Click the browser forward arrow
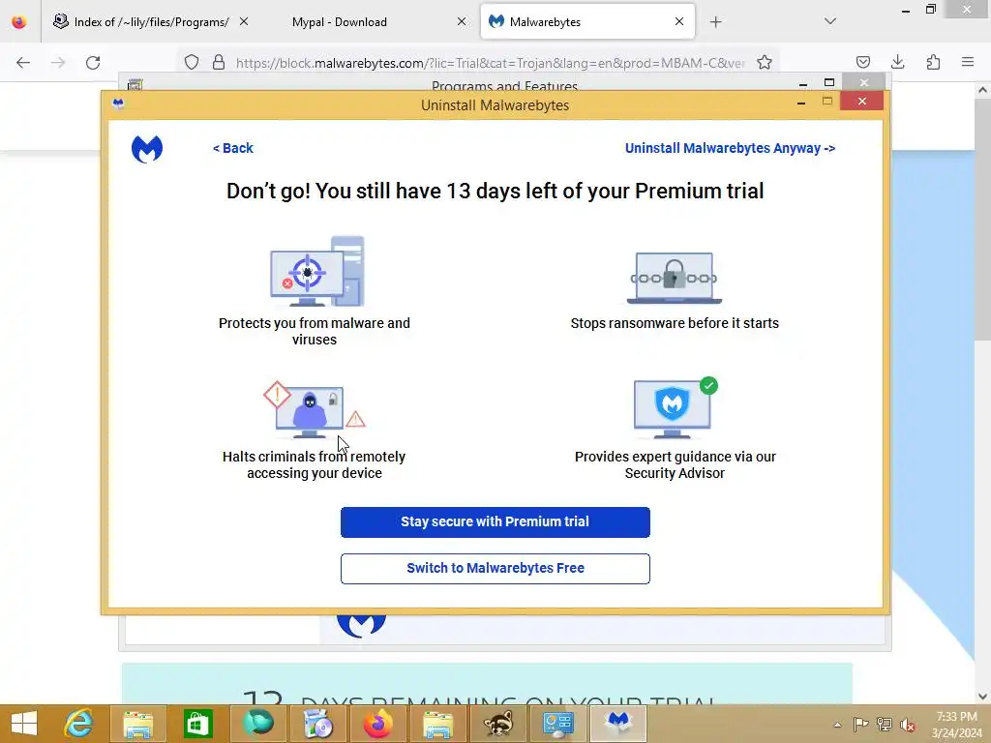Image resolution: width=991 pixels, height=743 pixels. pos(58,63)
